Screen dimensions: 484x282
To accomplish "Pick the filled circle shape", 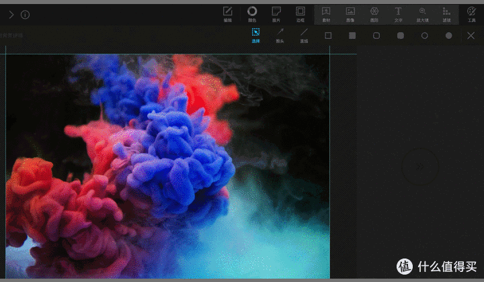I will [x=448, y=36].
